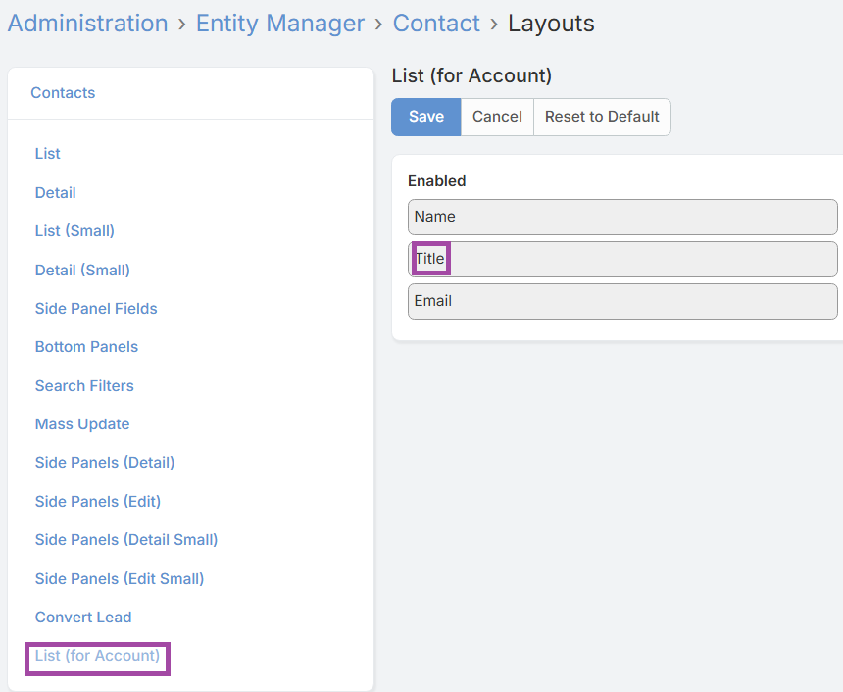Open Side Panels (Edit Small) layout
Image resolution: width=843 pixels, height=692 pixels.
pos(120,579)
